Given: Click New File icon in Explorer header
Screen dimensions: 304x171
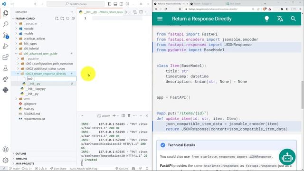Looking at the screenshot, I should click(x=57, y=19).
